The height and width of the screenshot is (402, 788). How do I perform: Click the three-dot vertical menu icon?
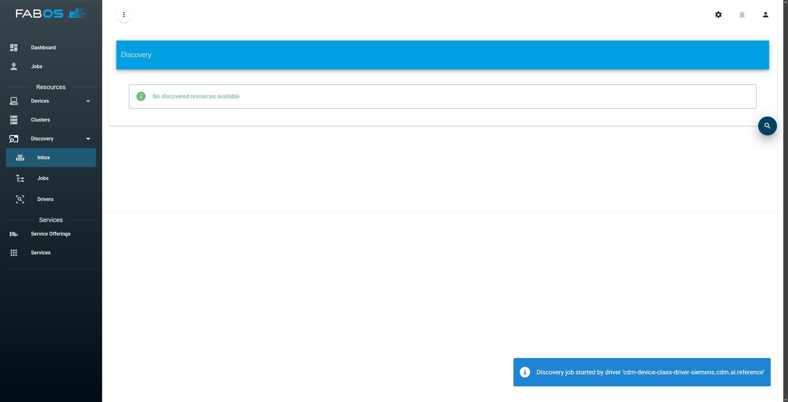pyautogui.click(x=124, y=15)
